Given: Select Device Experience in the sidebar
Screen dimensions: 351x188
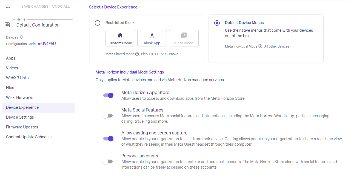Looking at the screenshot, I should click(38, 107).
